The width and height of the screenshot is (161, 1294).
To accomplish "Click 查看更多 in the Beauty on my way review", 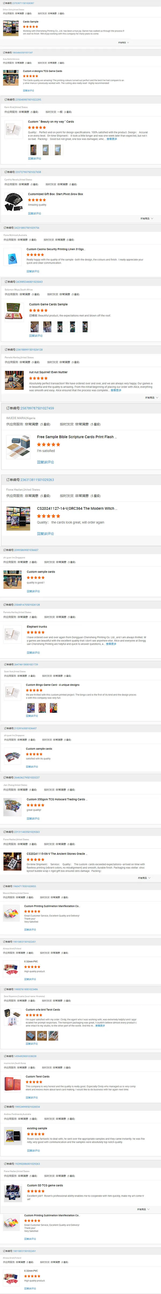I will point(112,139).
